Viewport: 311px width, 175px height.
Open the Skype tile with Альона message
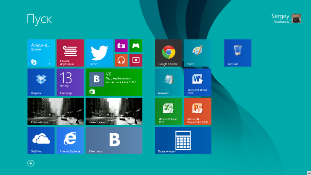pyautogui.click(x=41, y=53)
